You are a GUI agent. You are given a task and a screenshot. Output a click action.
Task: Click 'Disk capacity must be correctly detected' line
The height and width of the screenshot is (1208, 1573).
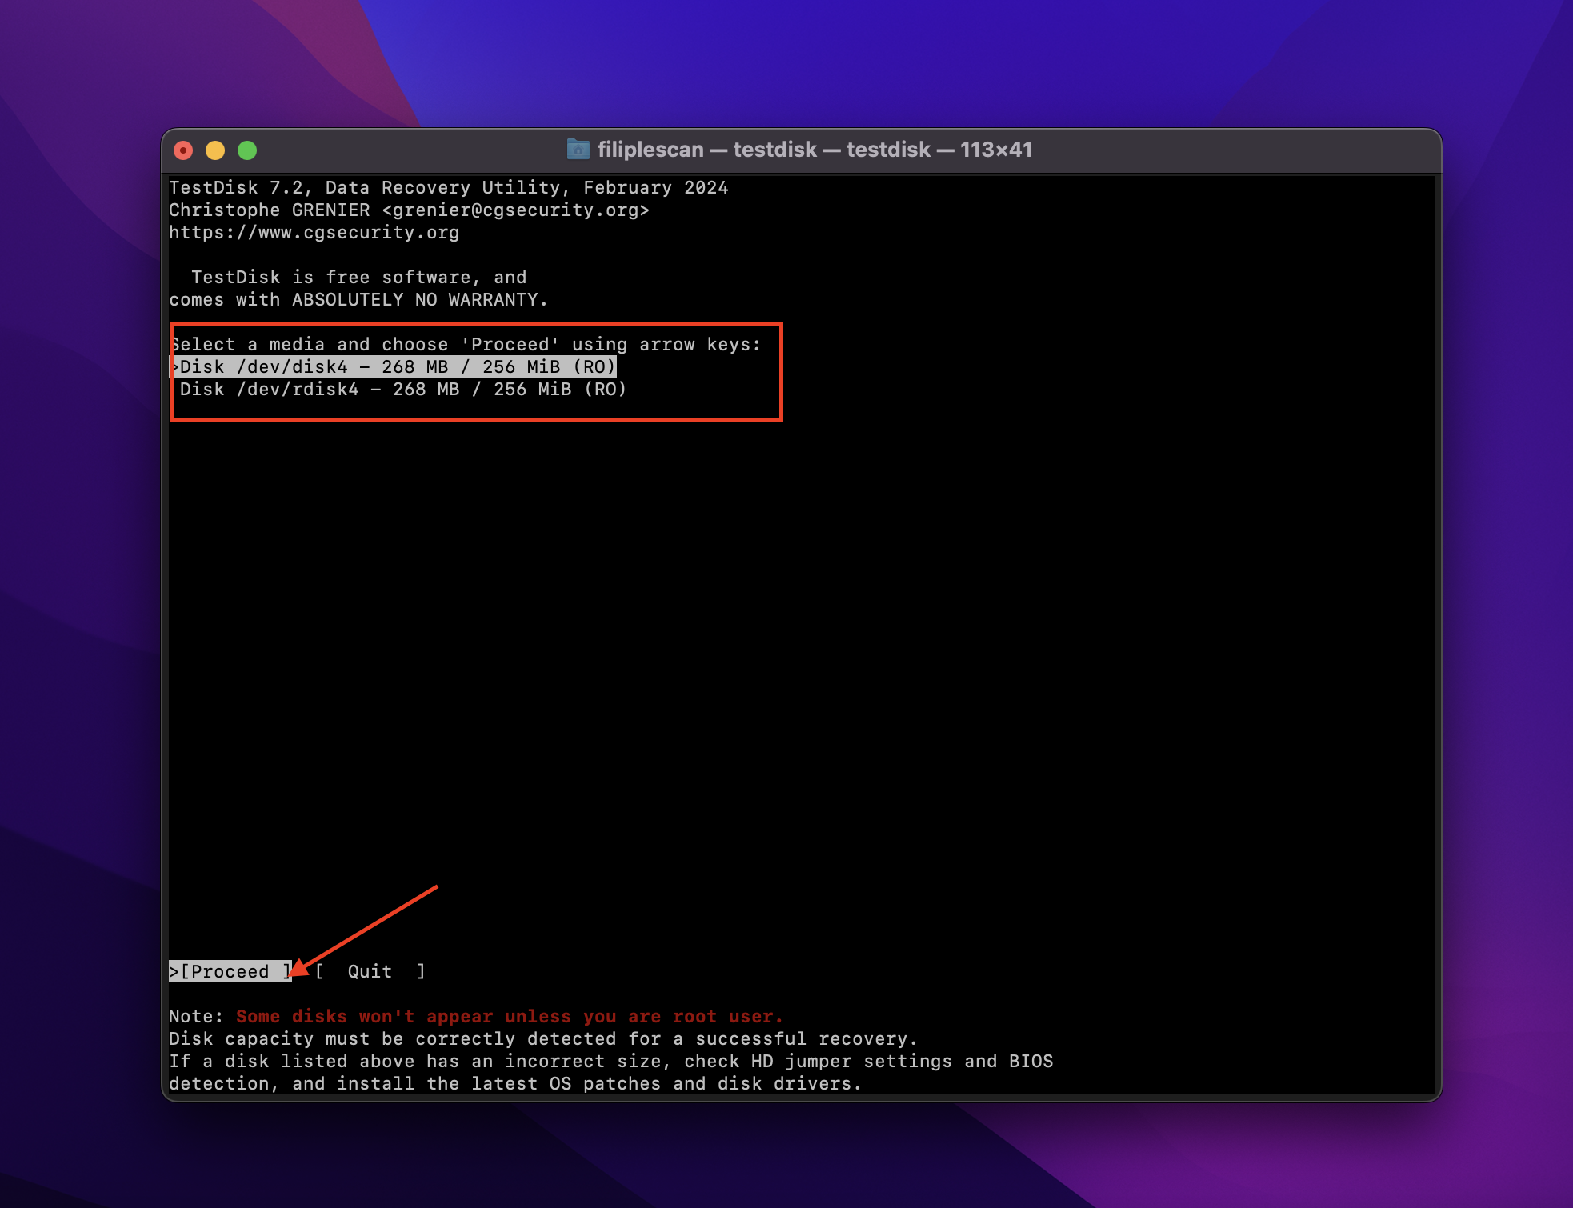[543, 1038]
